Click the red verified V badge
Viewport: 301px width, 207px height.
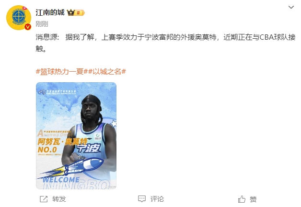(28, 27)
